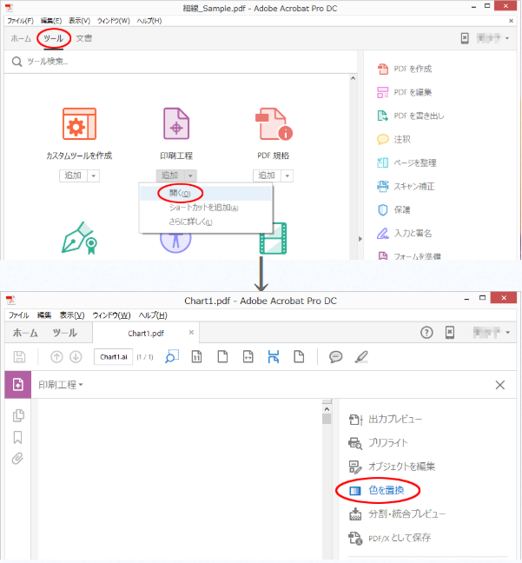Click 追加 button under 印刷工程
Image resolution: width=522 pixels, height=563 pixels.
point(170,176)
